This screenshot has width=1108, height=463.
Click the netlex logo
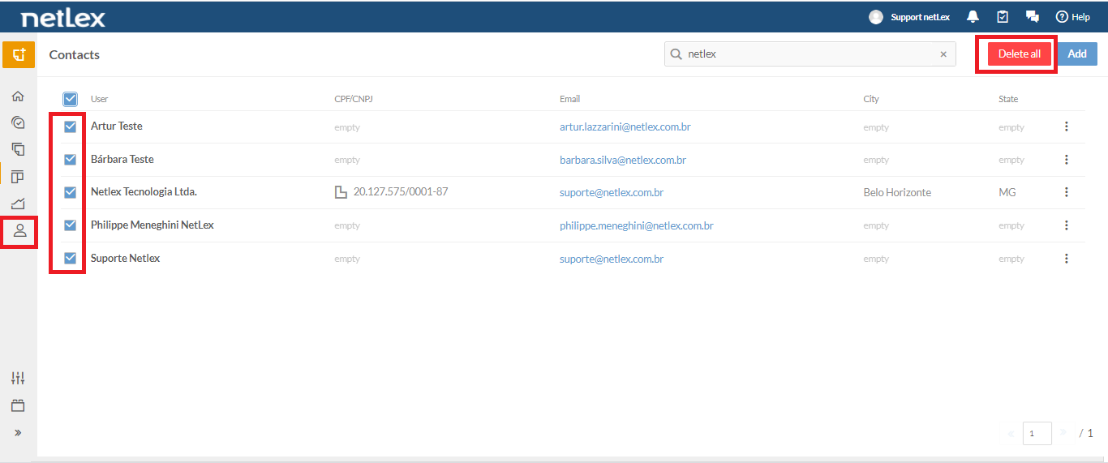coord(63,17)
